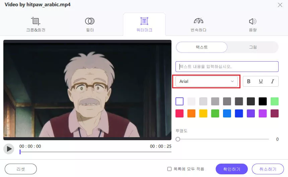Toggle italic formatting I button
This screenshot has height=177, width=288.
pos(273,81)
